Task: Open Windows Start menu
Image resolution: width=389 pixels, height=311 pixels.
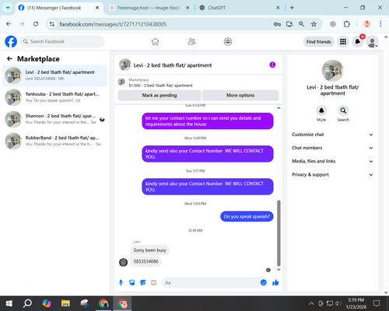Action: pos(9,303)
